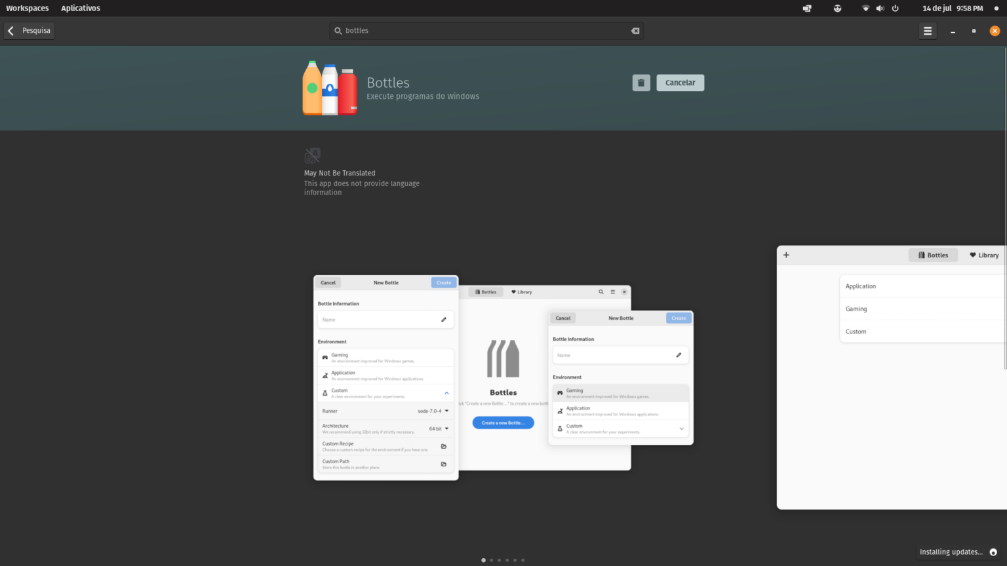Open the power menu icon
This screenshot has height=566, width=1007.
tap(895, 9)
